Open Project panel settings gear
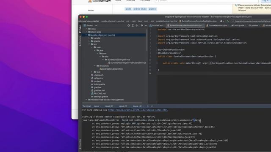This screenshot has width=271, height=152. click(142, 25)
